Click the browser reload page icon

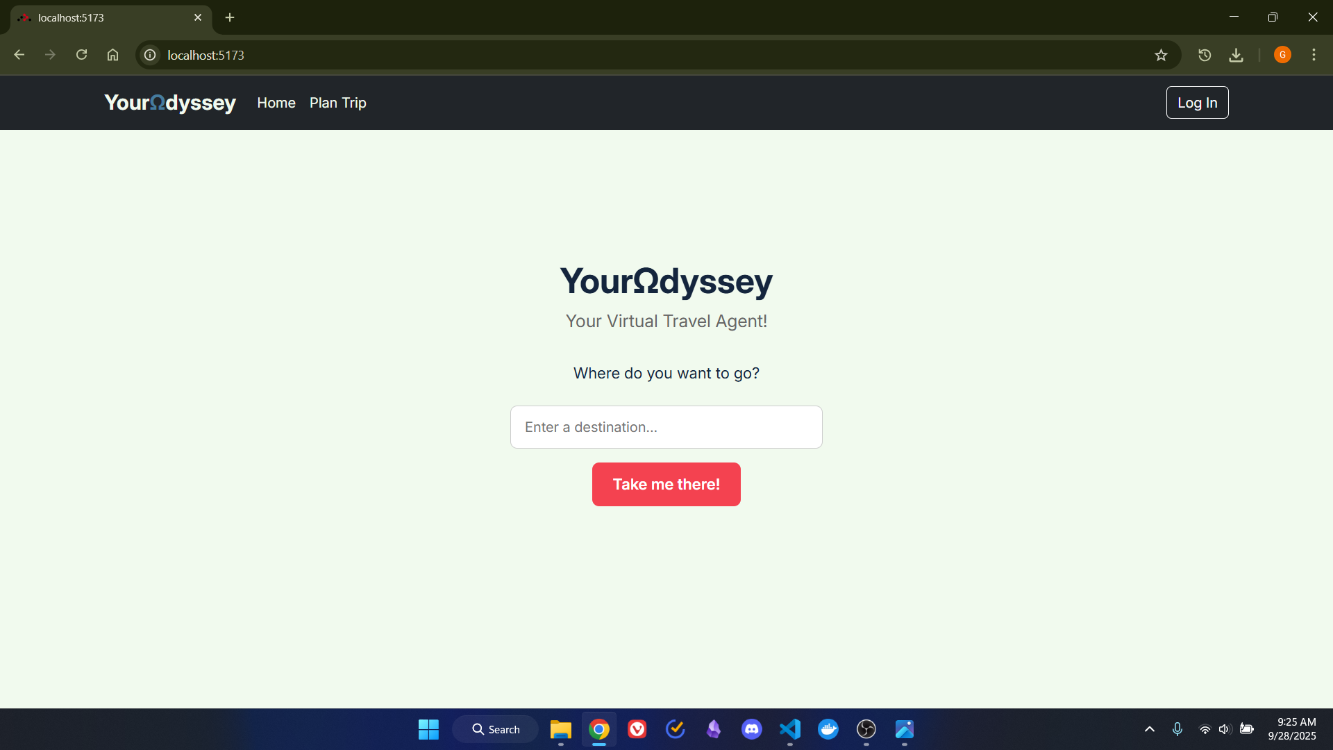coord(81,55)
